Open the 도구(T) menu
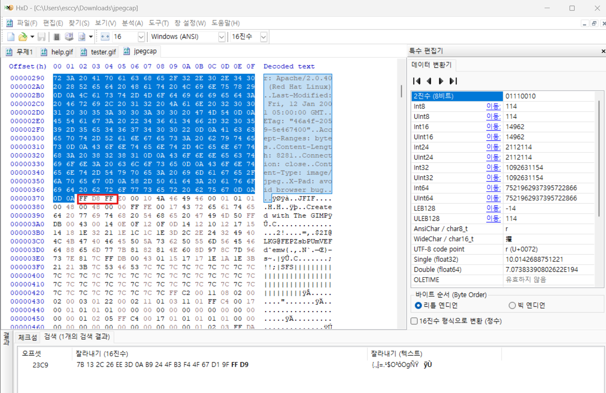This screenshot has height=393, width=606. click(158, 23)
